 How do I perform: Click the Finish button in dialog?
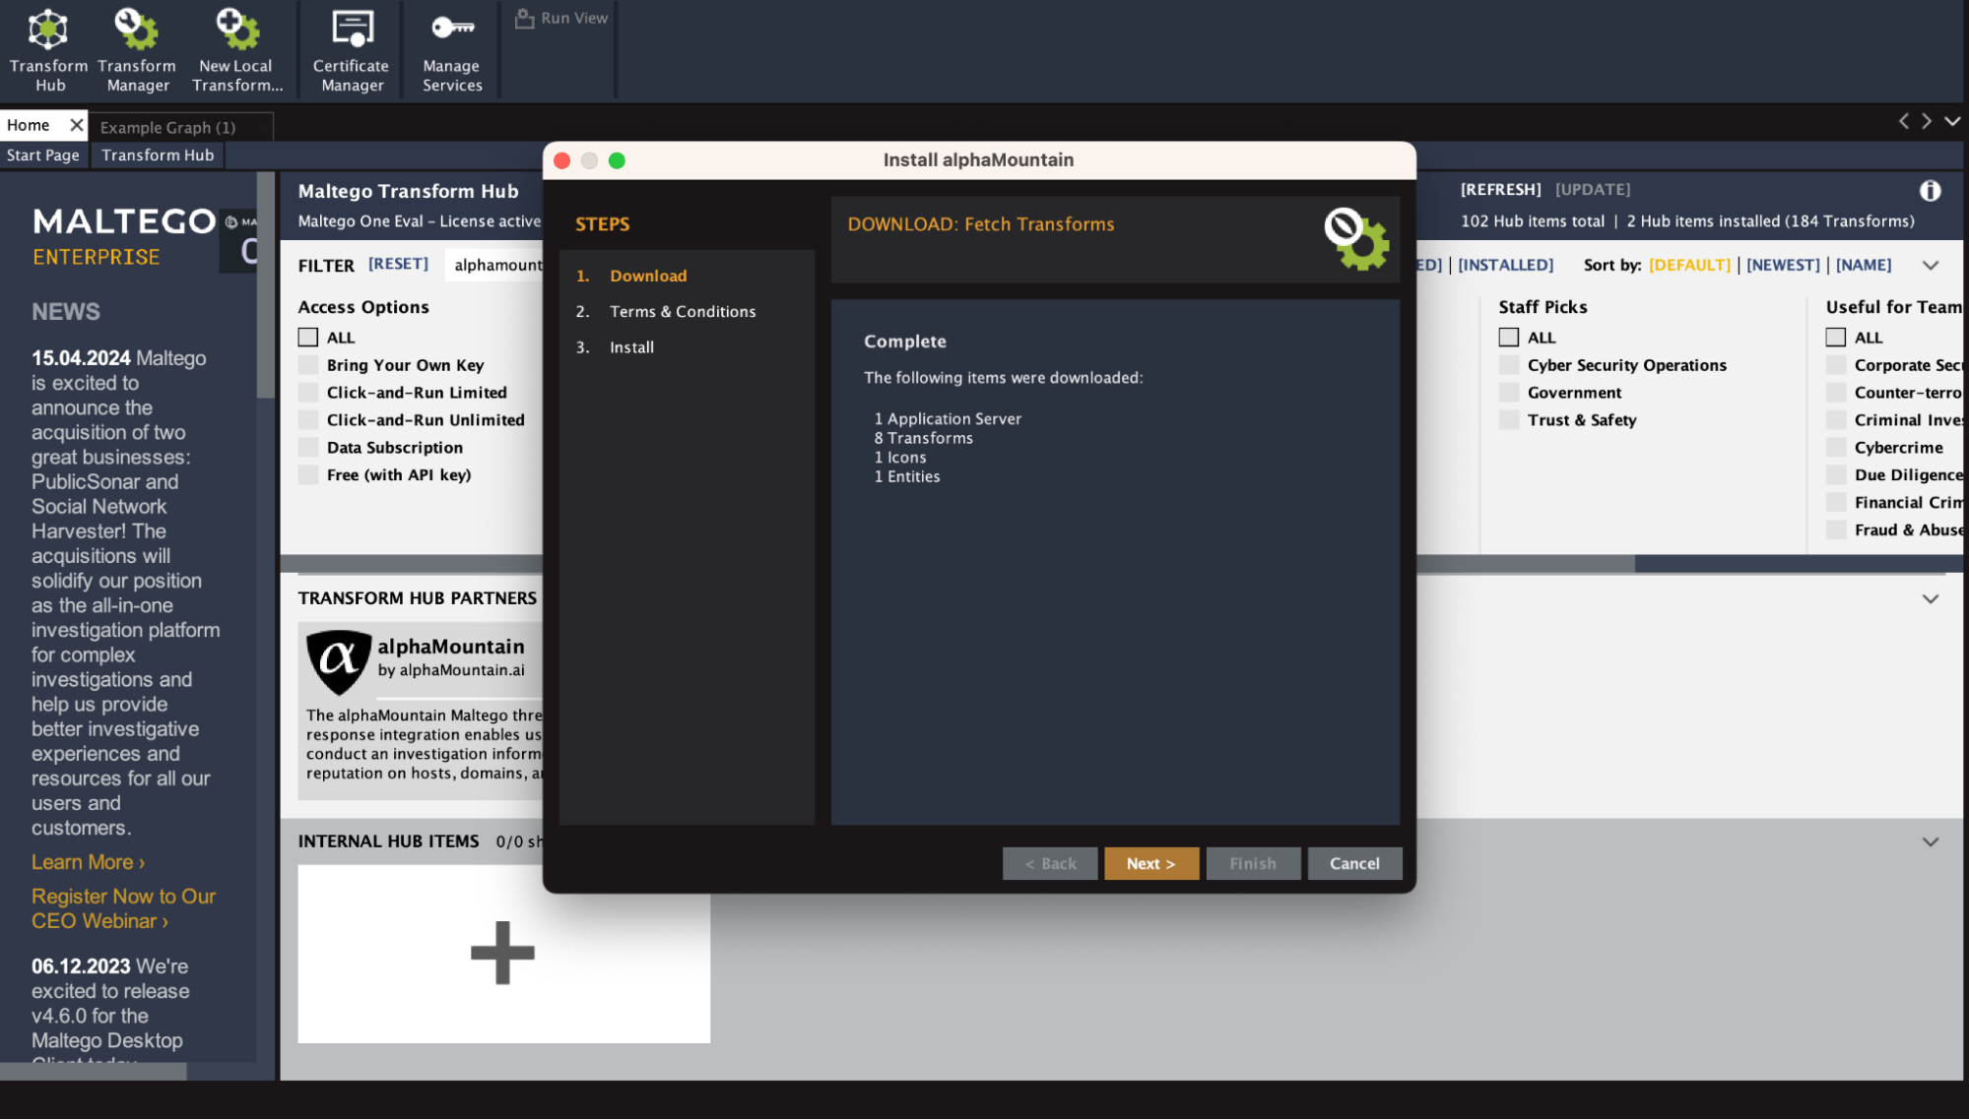(x=1252, y=864)
